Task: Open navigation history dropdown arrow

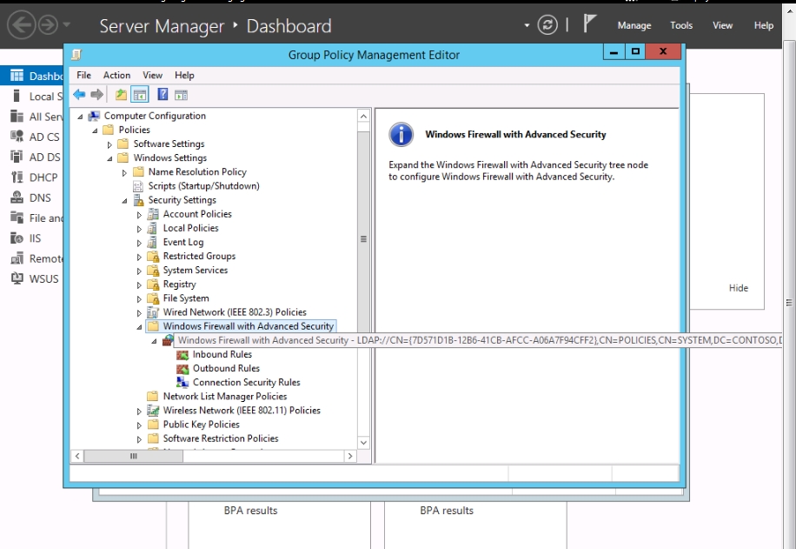Action: click(67, 24)
